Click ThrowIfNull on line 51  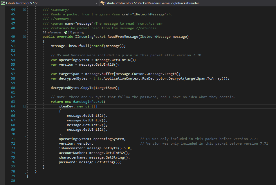78,46
